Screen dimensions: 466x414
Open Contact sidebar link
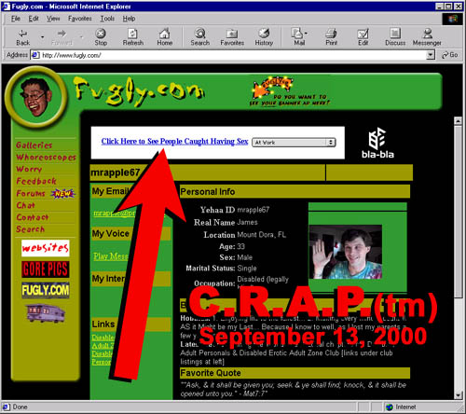coord(33,217)
